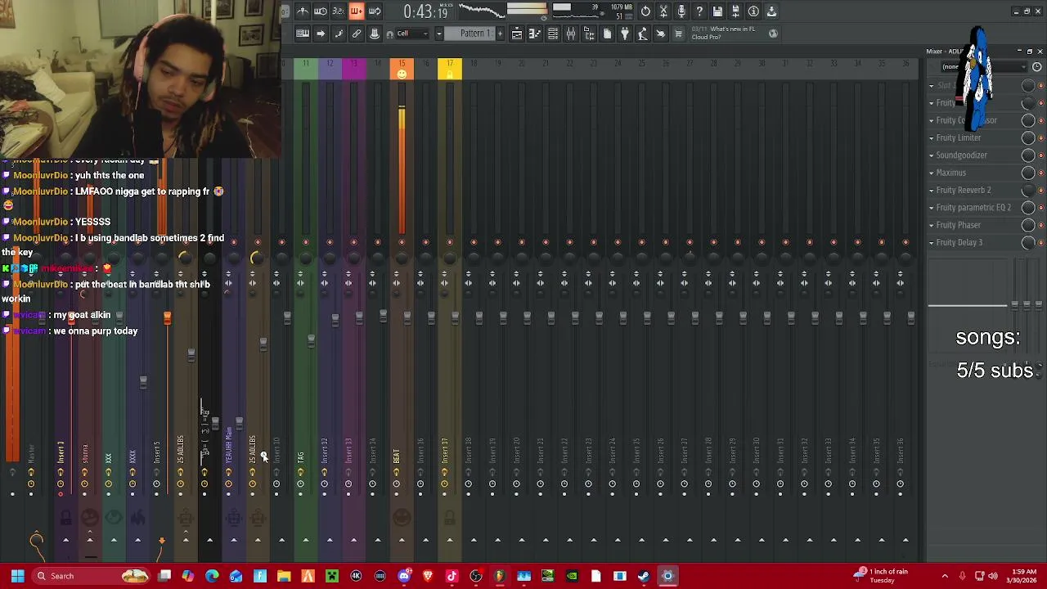Open the playlist view

[x=516, y=34]
